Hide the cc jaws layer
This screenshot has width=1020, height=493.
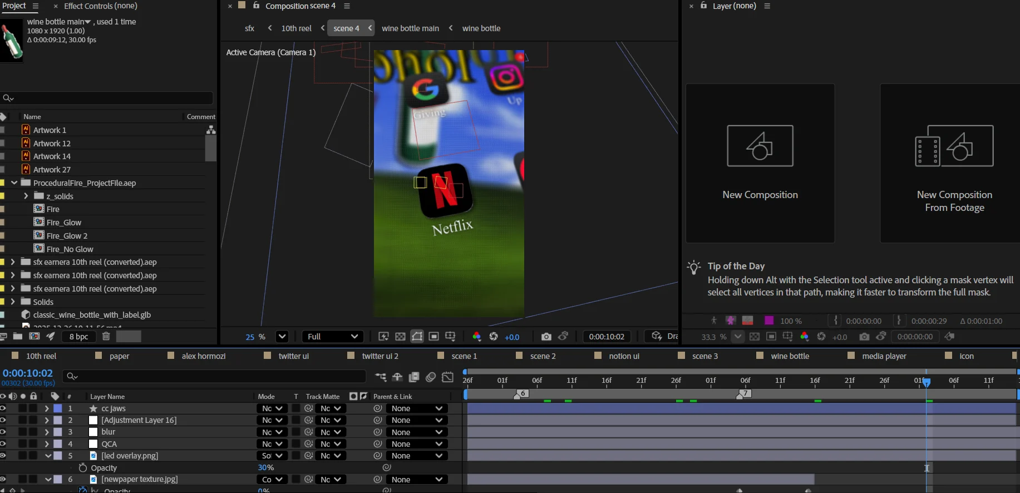(x=3, y=408)
